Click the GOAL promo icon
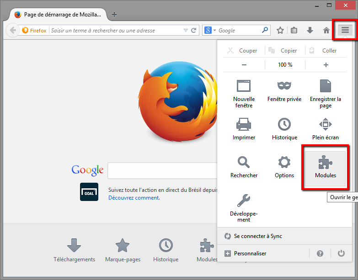The image size is (358, 280). click(x=89, y=192)
